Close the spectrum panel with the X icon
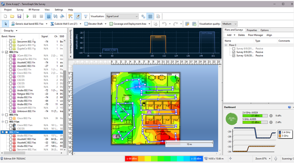Image resolution: width=294 pixels, height=163 pixels. 70,56
